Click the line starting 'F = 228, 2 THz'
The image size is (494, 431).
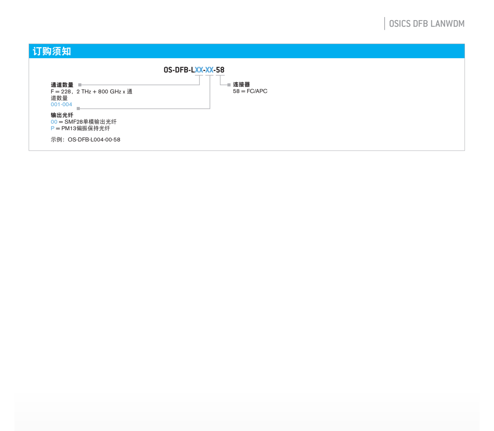(x=91, y=91)
